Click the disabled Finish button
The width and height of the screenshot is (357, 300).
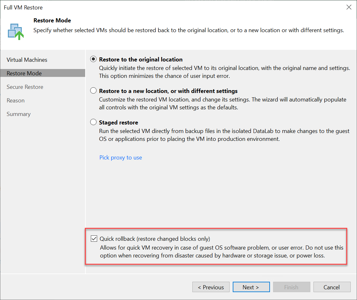[291, 287]
